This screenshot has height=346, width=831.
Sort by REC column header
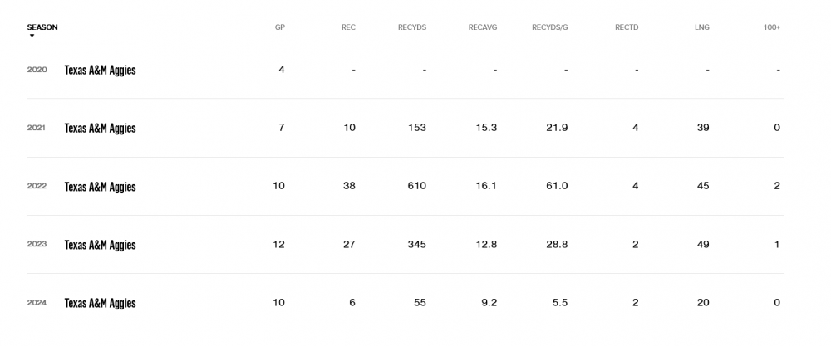[x=348, y=27]
